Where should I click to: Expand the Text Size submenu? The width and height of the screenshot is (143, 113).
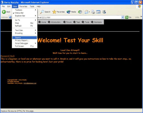[x=24, y=30]
